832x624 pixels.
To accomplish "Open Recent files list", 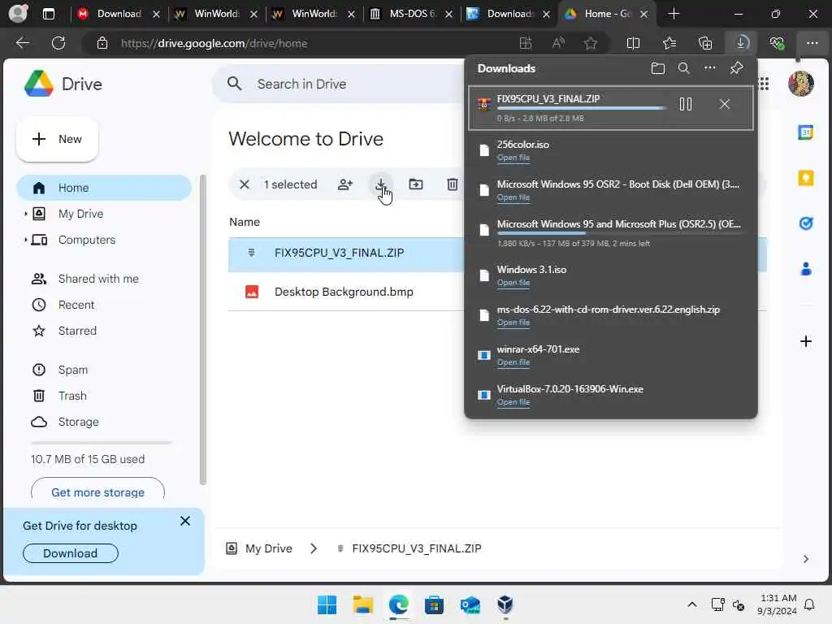I will pyautogui.click(x=76, y=305).
